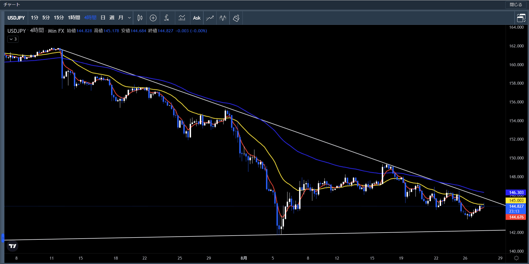Click the -0.003 (-0.00%) change value
The height and width of the screenshot is (264, 529).
click(x=191, y=31)
